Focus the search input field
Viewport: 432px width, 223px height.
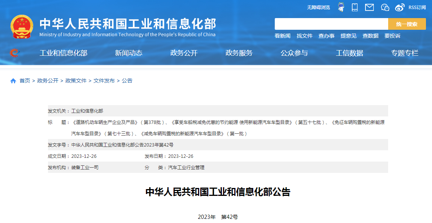pyautogui.click(x=331, y=24)
